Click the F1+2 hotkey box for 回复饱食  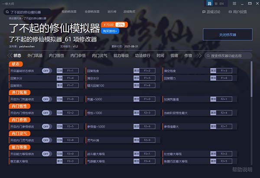click(147, 71)
